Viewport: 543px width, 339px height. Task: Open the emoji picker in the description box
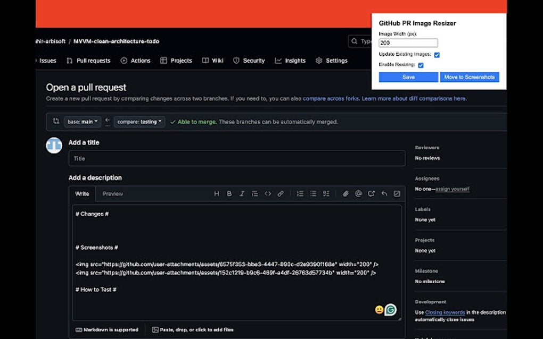point(379,309)
